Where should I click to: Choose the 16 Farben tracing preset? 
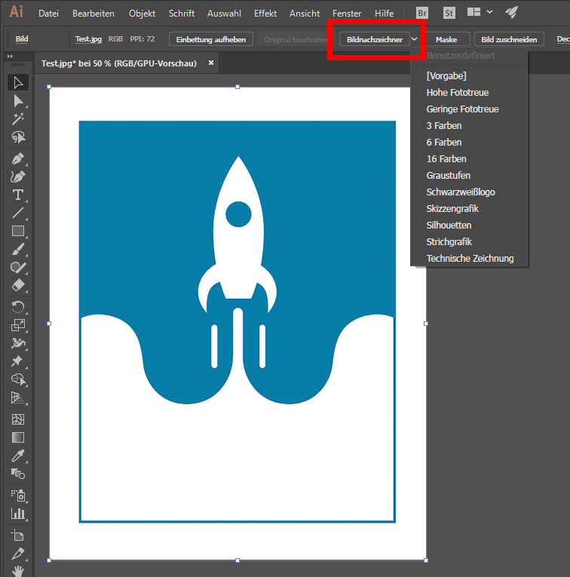tap(446, 159)
